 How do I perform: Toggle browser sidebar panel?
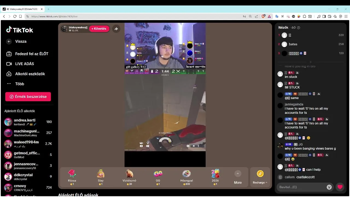tap(324, 16)
